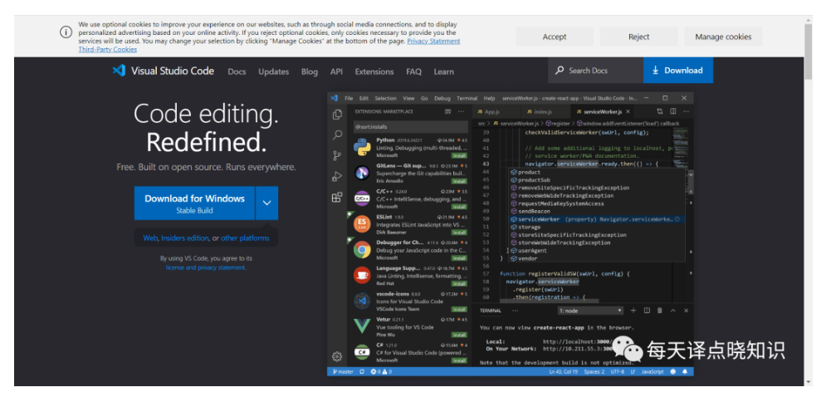The height and width of the screenshot is (402, 831).
Task: Open the Privacy Statement link
Action: tap(433, 41)
